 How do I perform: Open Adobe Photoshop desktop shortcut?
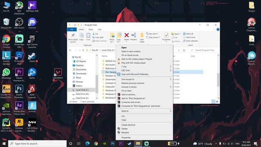click(x=19, y=91)
